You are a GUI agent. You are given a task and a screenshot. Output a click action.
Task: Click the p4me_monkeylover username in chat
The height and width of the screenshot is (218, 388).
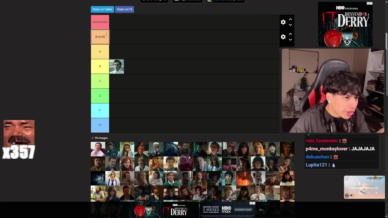tap(326, 149)
